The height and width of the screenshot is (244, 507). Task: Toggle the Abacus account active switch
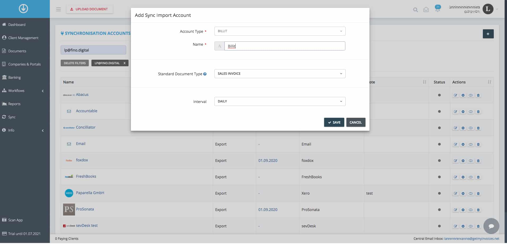click(x=470, y=95)
